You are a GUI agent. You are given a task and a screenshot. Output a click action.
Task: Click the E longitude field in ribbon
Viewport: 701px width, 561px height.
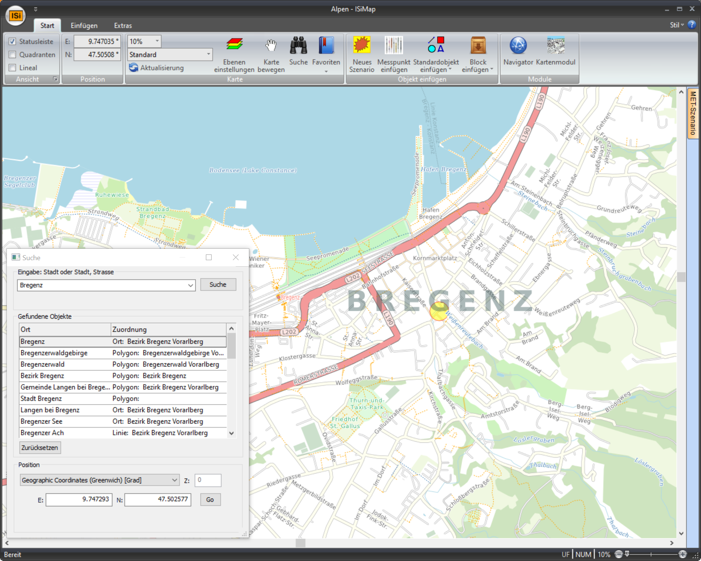pos(97,41)
